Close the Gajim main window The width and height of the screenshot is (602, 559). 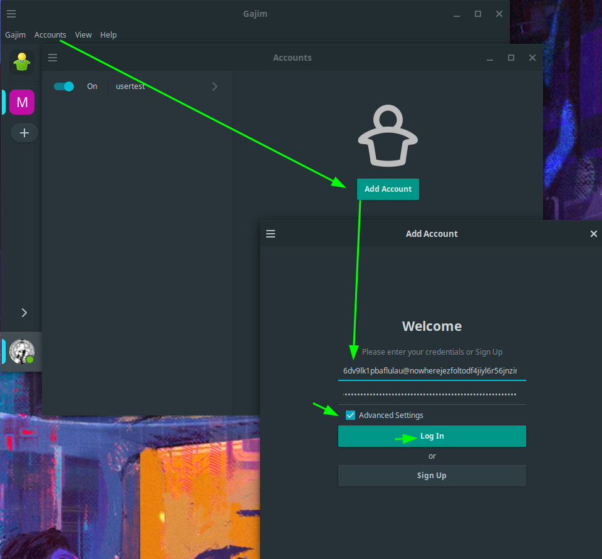(499, 14)
